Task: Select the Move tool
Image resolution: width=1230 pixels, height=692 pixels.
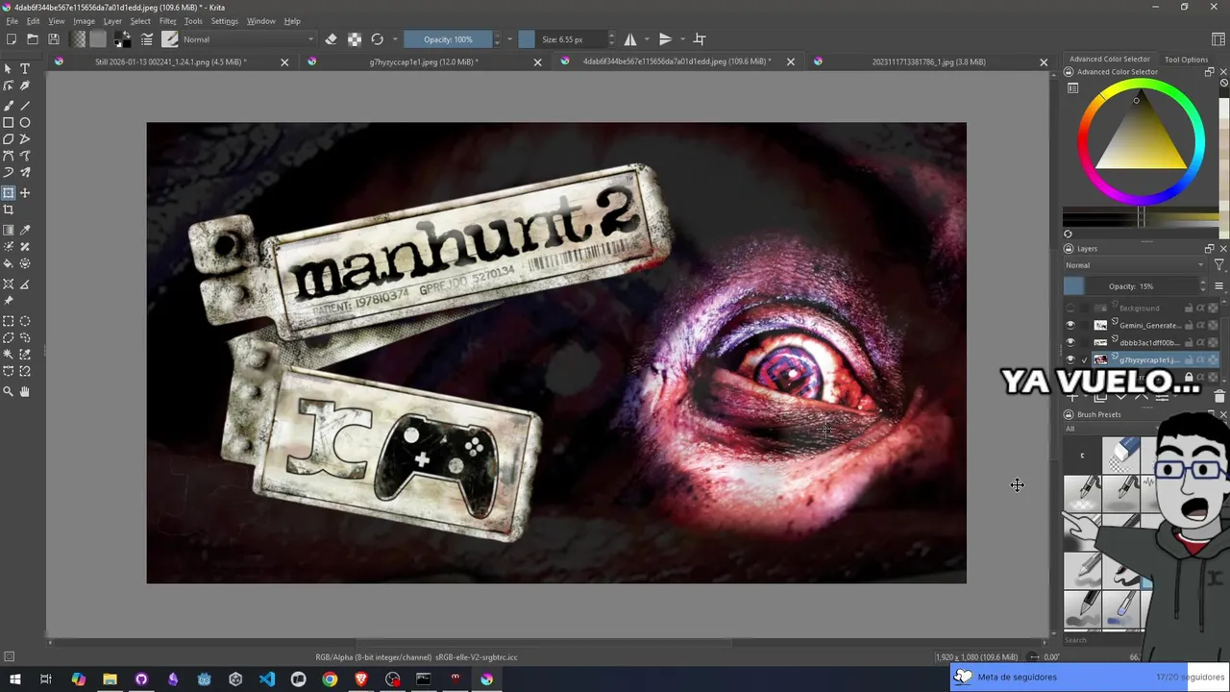Action: tap(25, 193)
